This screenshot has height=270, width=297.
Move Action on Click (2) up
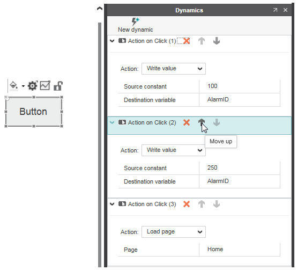point(202,122)
